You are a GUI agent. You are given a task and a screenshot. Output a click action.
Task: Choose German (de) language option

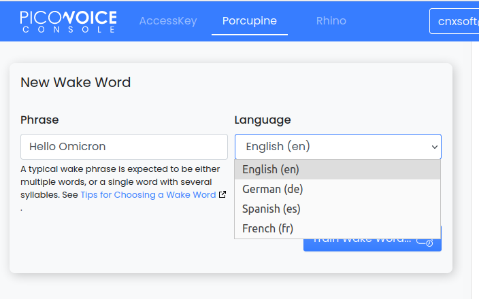coord(337,189)
